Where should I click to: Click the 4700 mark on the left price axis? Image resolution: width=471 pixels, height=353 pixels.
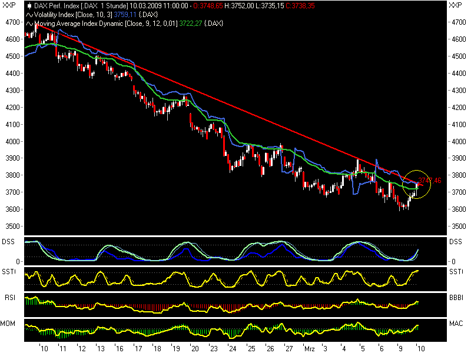pyautogui.click(x=12, y=22)
